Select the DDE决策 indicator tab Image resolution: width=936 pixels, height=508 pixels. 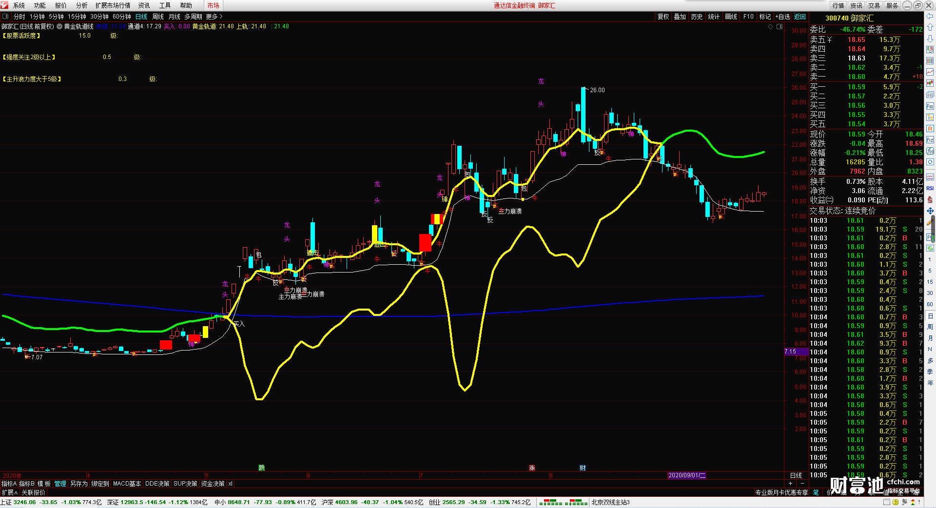[157, 484]
